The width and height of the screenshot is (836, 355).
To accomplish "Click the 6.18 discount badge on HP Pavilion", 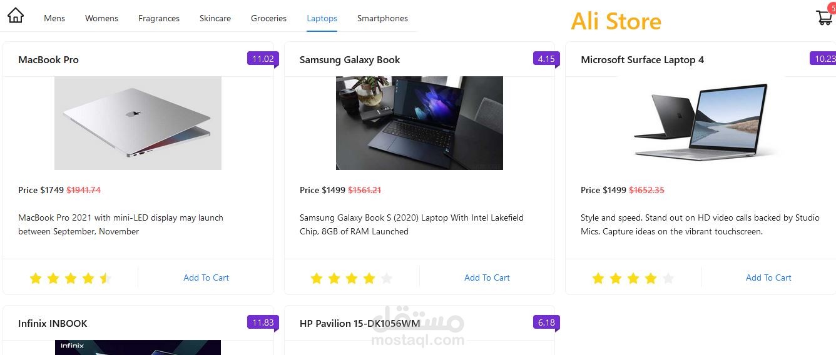I will click(x=546, y=322).
